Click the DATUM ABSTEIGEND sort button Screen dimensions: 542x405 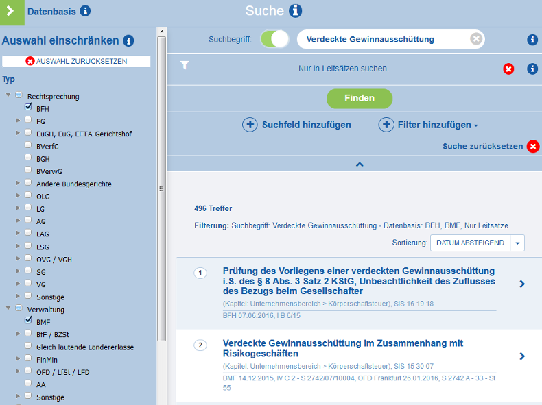(x=470, y=243)
